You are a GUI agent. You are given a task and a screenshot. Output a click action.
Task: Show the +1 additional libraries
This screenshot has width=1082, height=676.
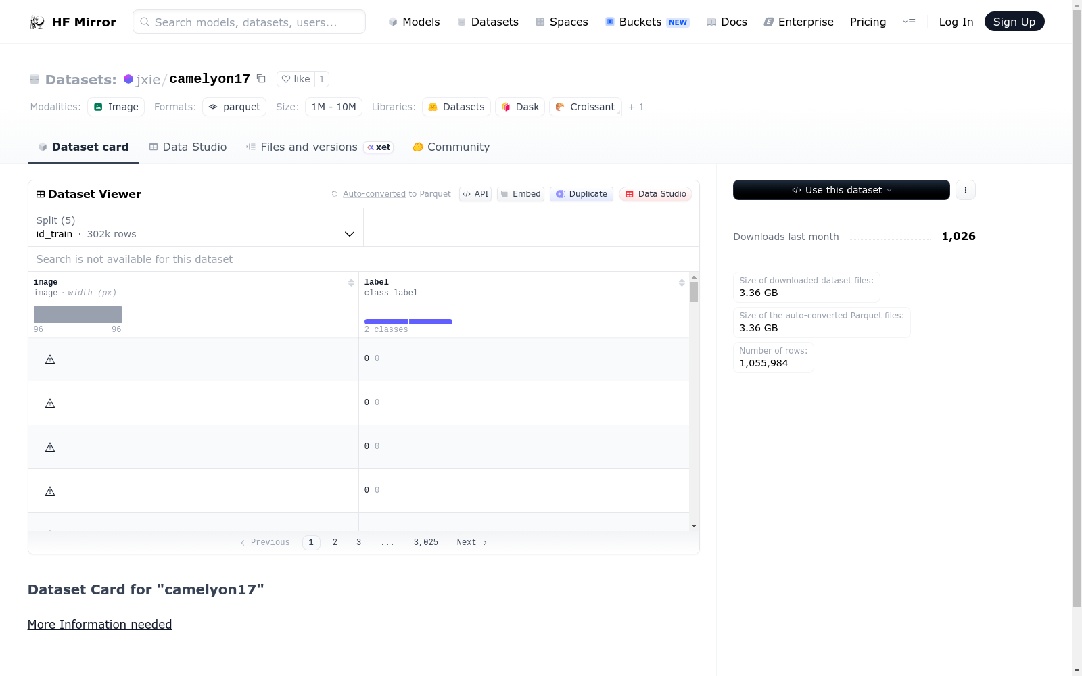[x=636, y=107]
